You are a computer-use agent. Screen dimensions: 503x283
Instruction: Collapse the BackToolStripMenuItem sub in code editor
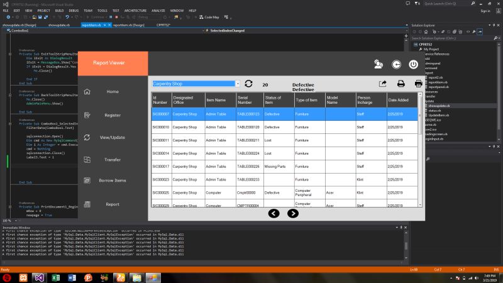10,96
